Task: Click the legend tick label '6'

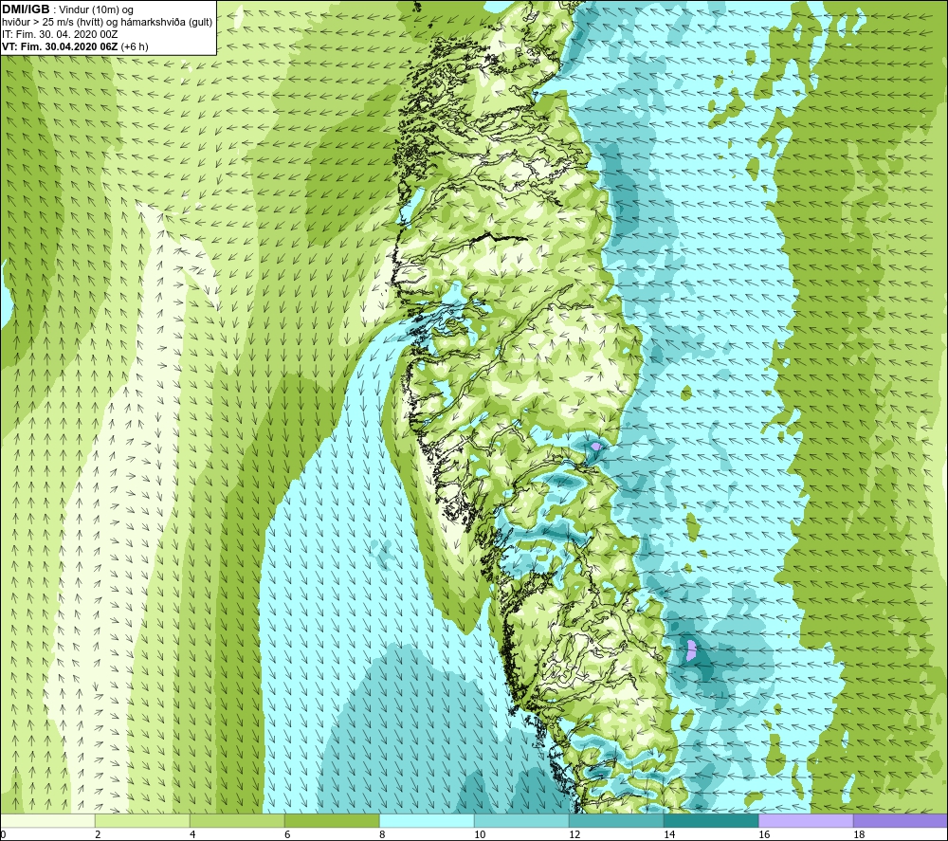Action: coord(287,834)
